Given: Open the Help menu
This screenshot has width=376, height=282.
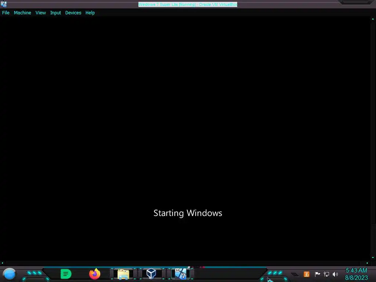Looking at the screenshot, I should pos(90,13).
